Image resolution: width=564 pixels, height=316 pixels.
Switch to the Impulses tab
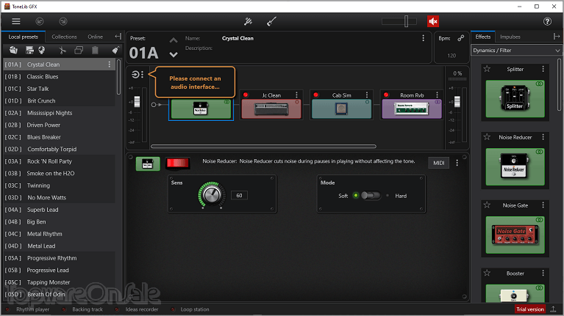[x=510, y=37]
